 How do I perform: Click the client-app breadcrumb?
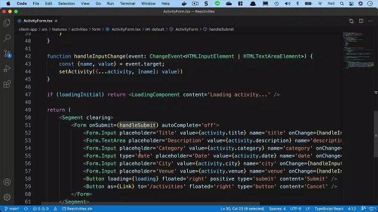pyautogui.click(x=28, y=29)
